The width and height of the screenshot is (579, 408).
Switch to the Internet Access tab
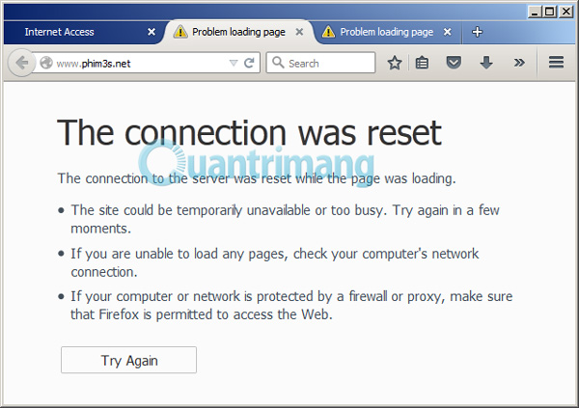[77, 32]
